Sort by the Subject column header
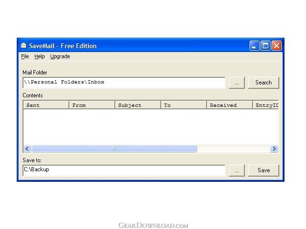Image resolution: width=306 pixels, height=229 pixels. [x=138, y=105]
